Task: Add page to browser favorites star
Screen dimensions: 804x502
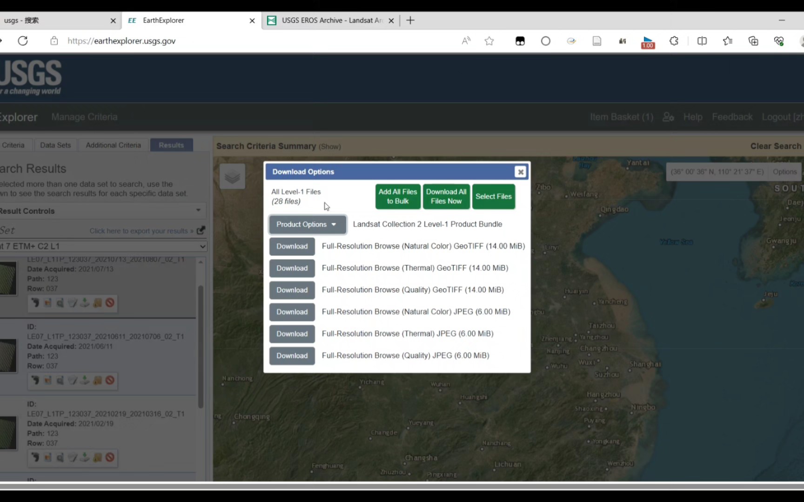Action: (489, 41)
